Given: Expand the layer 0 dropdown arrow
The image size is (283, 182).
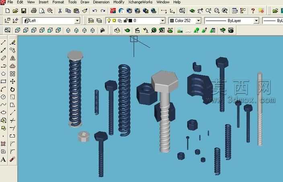Looking at the screenshot, I should [x=162, y=20].
